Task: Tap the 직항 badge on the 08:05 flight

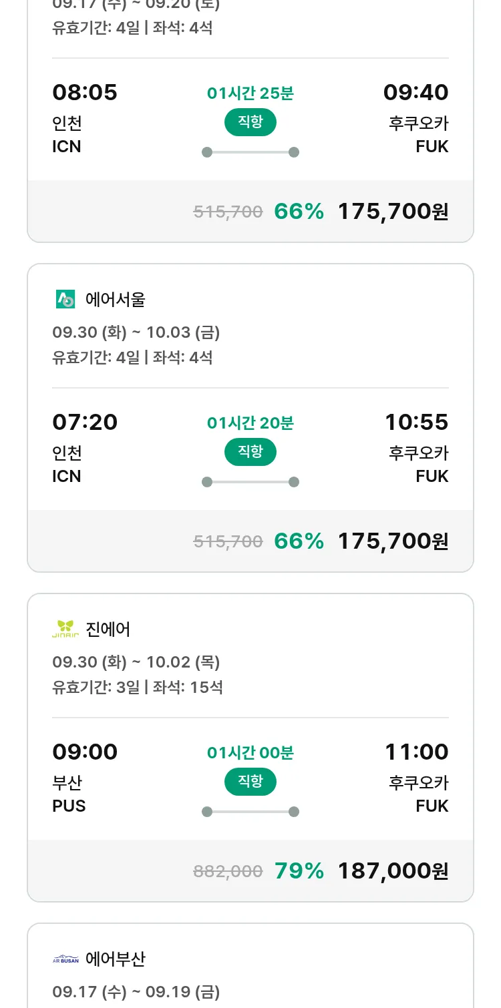Action: 251,122
